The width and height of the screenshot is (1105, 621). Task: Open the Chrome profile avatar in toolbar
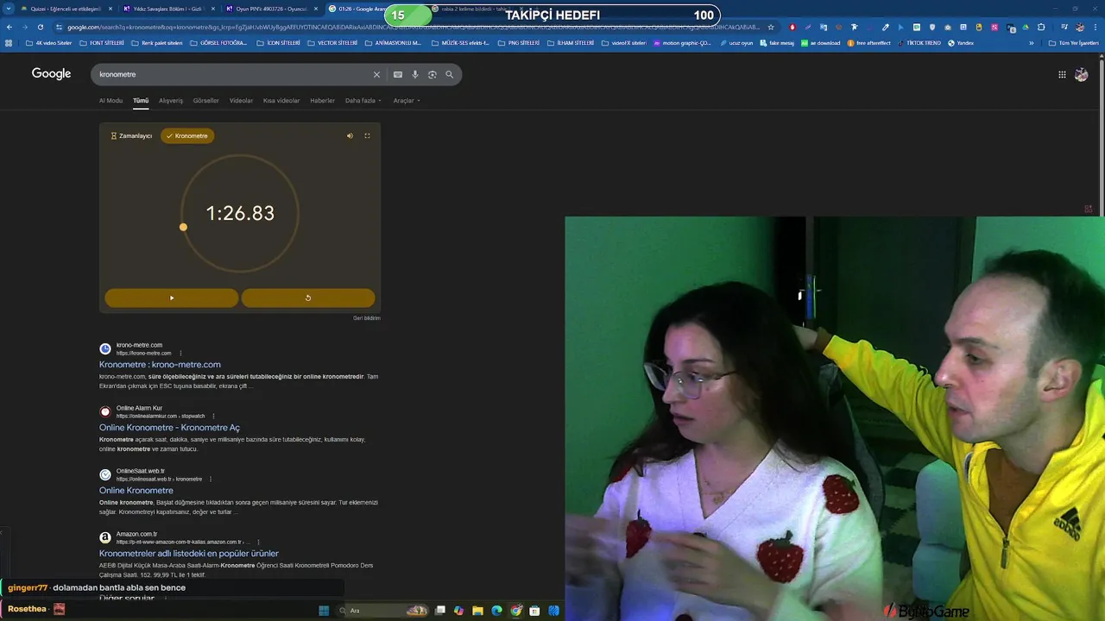coord(1079,27)
